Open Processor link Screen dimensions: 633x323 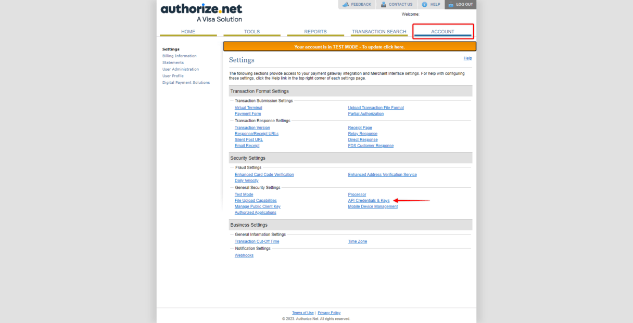pyautogui.click(x=357, y=195)
